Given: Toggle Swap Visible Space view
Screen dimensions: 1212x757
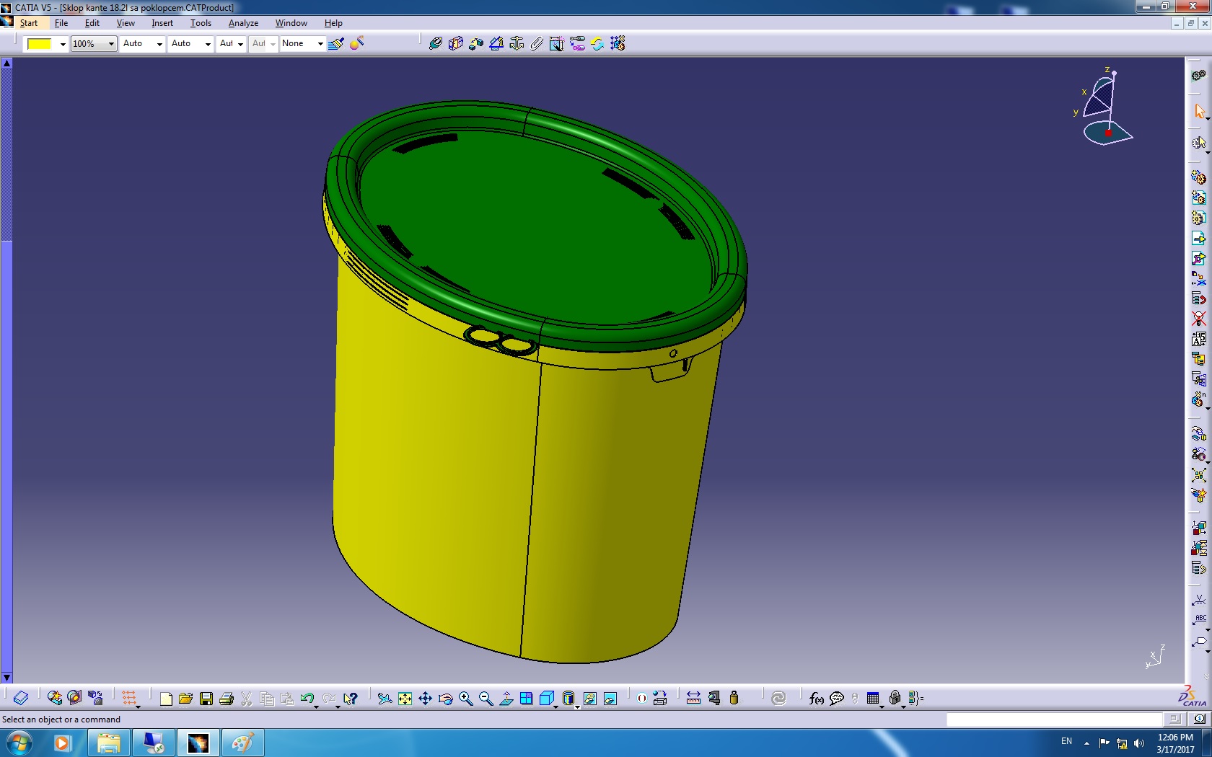Looking at the screenshot, I should pos(610,698).
